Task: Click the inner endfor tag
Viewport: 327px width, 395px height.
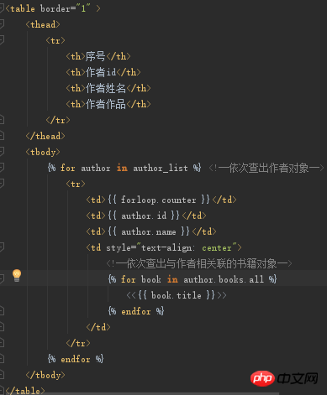Action: 136,311
